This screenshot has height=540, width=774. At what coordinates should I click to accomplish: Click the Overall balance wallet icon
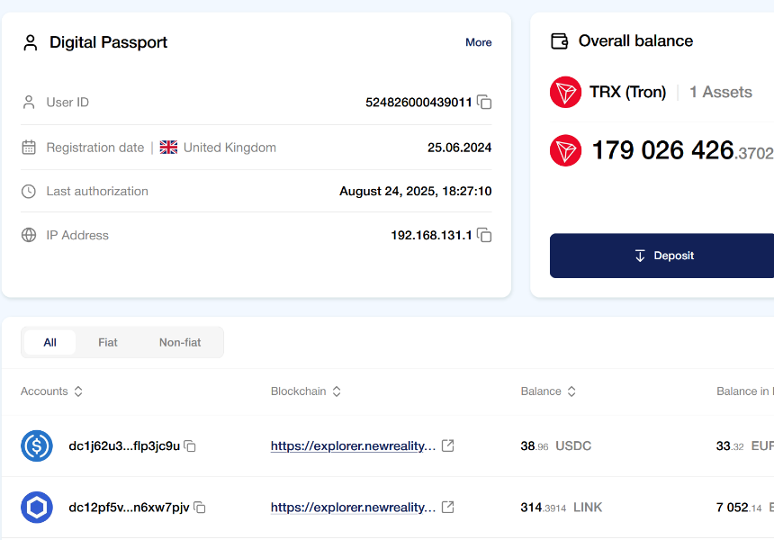pos(559,41)
